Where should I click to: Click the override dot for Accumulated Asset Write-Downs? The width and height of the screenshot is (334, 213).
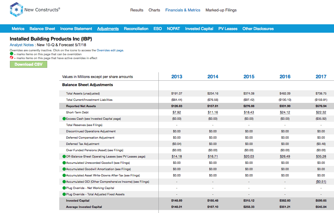(x=64, y=175)
